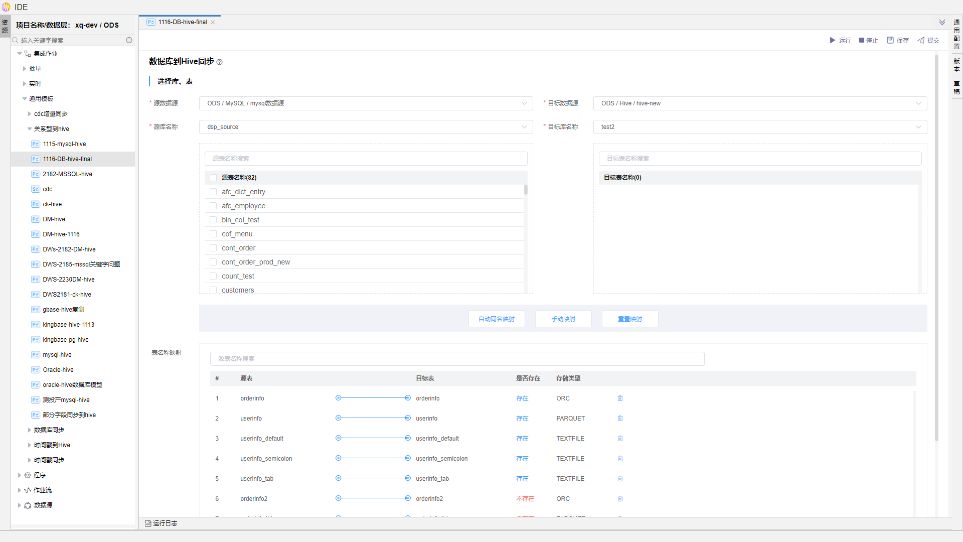The height and width of the screenshot is (542, 963).
Task: Check the afc_dict_entry source table checkbox
Action: 213,192
